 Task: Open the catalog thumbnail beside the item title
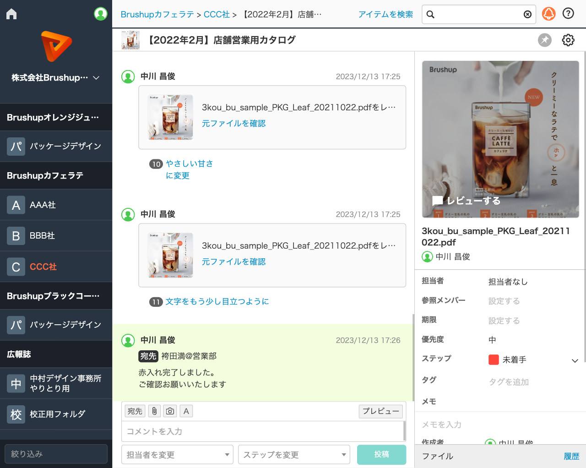coord(130,40)
